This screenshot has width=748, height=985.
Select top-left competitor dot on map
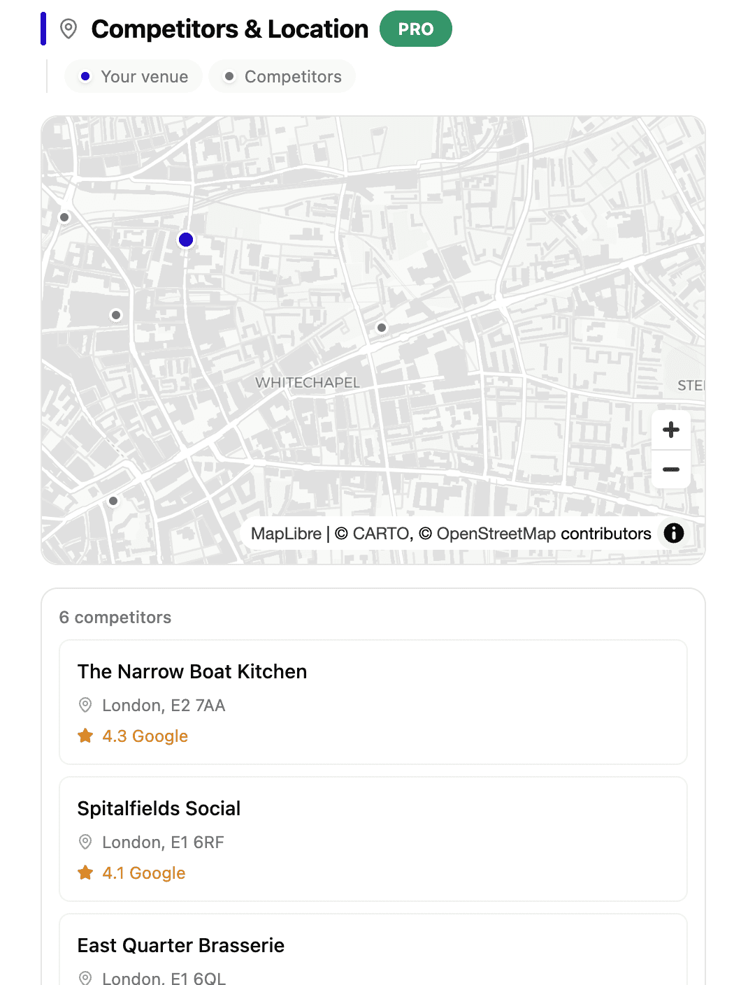[x=64, y=217]
